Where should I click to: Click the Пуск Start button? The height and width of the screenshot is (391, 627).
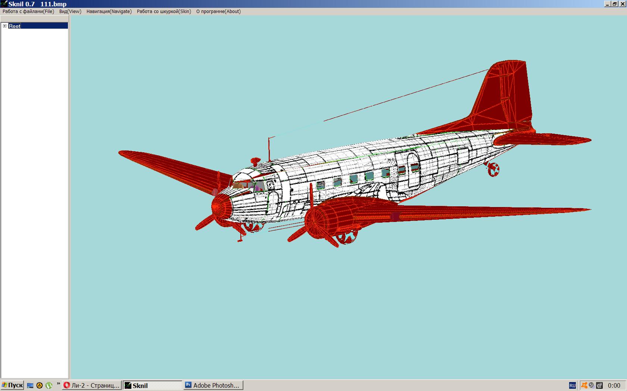[x=12, y=385]
